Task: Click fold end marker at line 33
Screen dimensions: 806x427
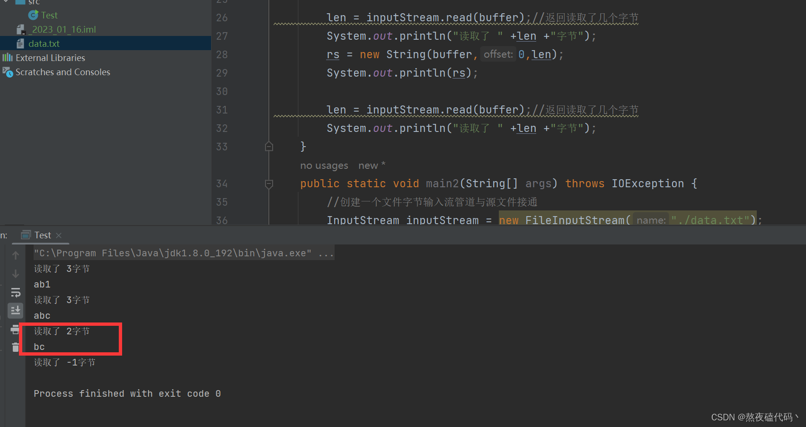Action: tap(269, 147)
